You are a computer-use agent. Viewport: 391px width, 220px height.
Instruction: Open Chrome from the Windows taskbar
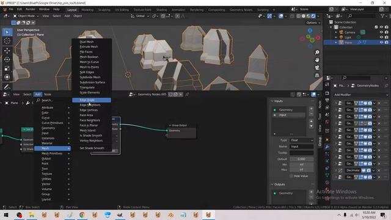(82, 215)
